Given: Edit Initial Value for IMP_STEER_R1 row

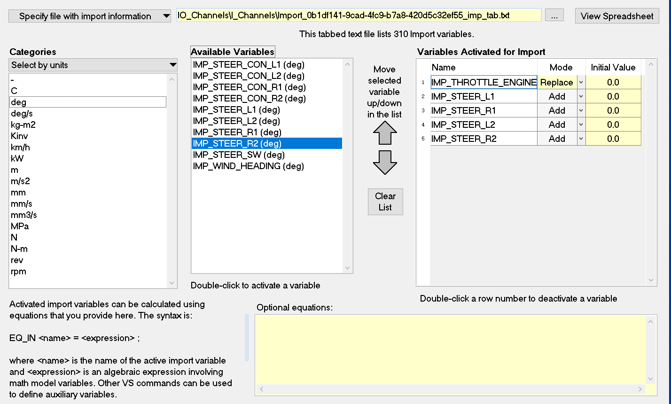Looking at the screenshot, I should [x=613, y=110].
